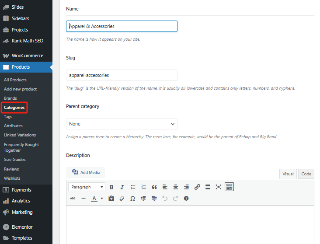The image size is (320, 244).
Task: Add a blockquote to the description
Action: tap(154, 187)
